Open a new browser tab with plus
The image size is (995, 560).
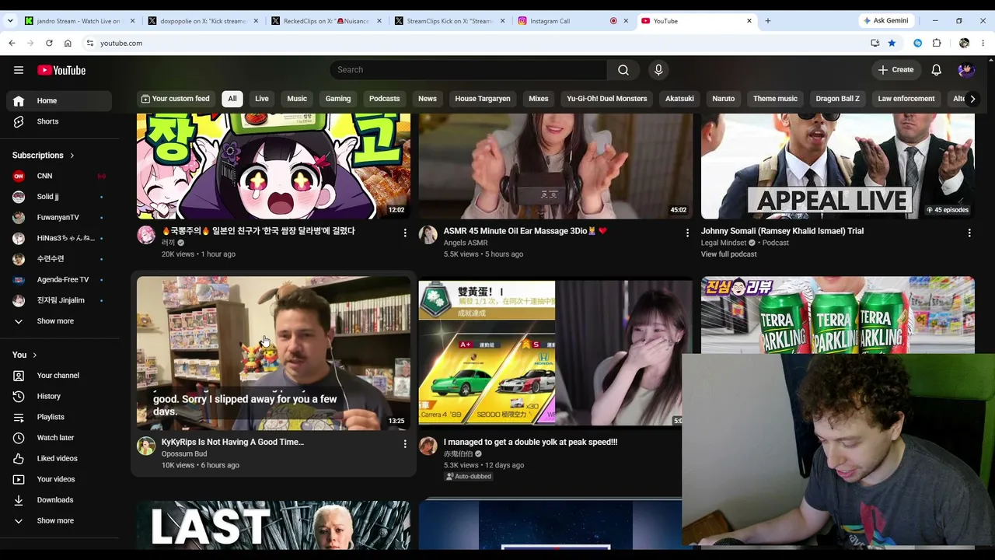click(768, 21)
